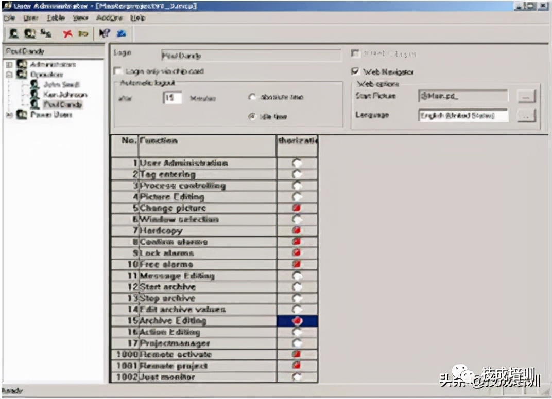Toggle red authorization for Change picture
Screen dimensions: 552x399
297,208
